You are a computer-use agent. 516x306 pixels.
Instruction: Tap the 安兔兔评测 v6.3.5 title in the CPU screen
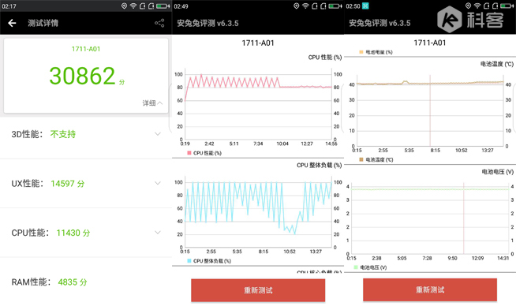click(208, 24)
